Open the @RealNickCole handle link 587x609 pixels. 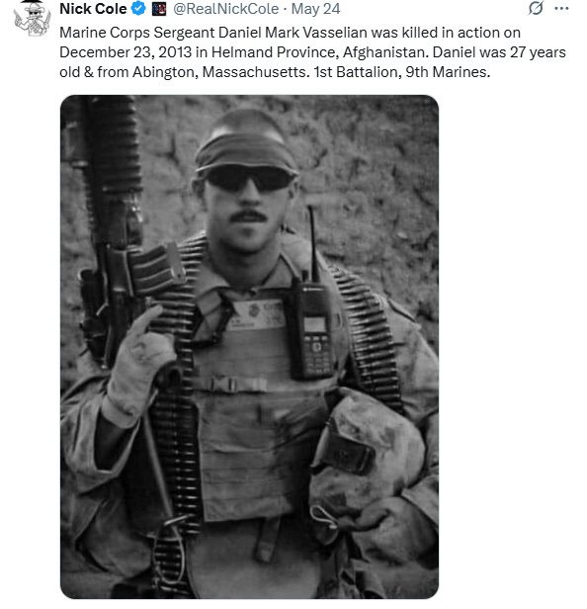226,9
